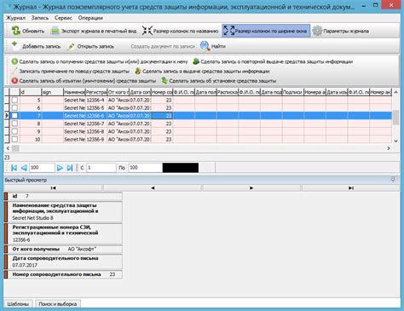
Task: Записать примечание по поводу средств защиты
Action: click(x=71, y=72)
